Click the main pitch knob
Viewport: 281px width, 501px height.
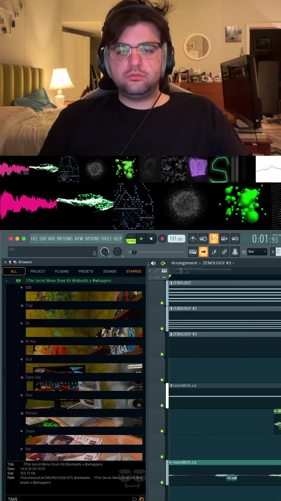(x=117, y=252)
